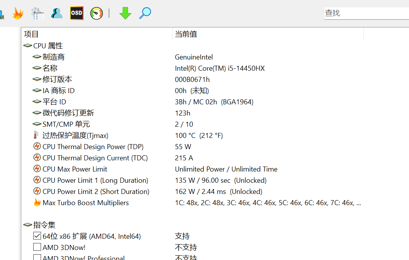
Task: Click the 000B0671h revision value
Action: pos(192,80)
